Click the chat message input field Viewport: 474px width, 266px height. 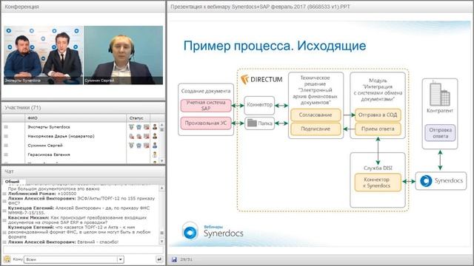pos(83,250)
